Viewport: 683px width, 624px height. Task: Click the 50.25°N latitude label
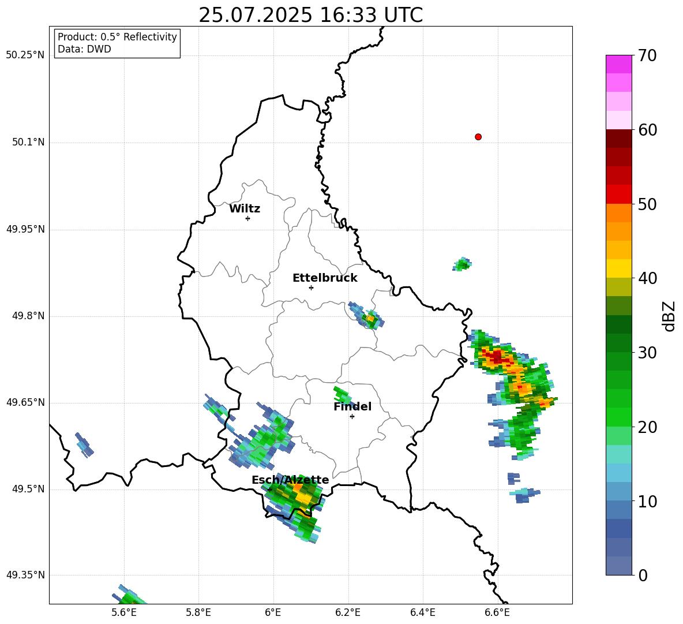[25, 55]
